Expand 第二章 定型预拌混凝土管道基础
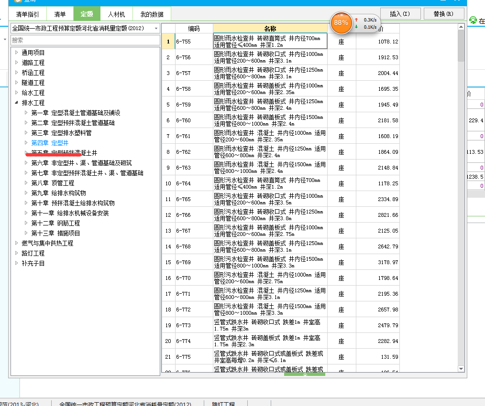This screenshot has height=406, width=485. 26,123
